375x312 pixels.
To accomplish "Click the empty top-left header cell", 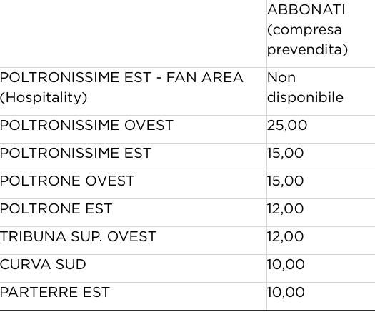I will point(133,34).
